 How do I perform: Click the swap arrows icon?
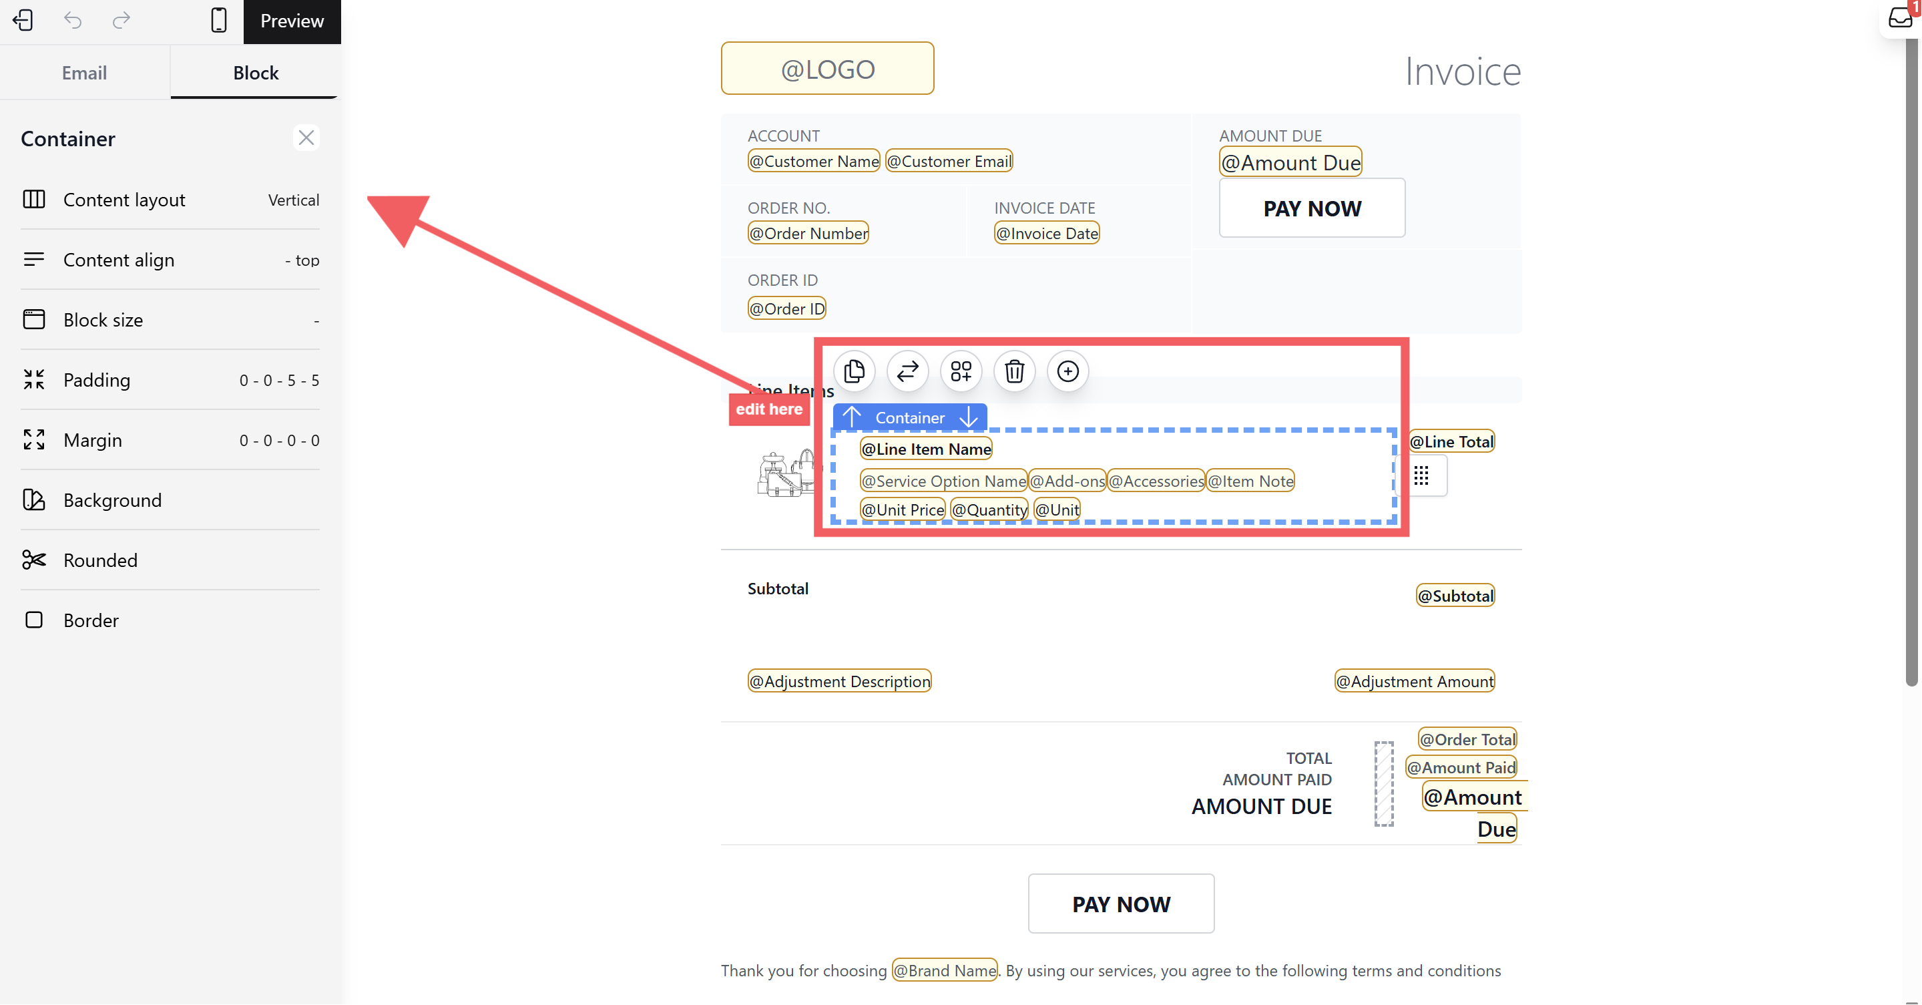pyautogui.click(x=907, y=371)
